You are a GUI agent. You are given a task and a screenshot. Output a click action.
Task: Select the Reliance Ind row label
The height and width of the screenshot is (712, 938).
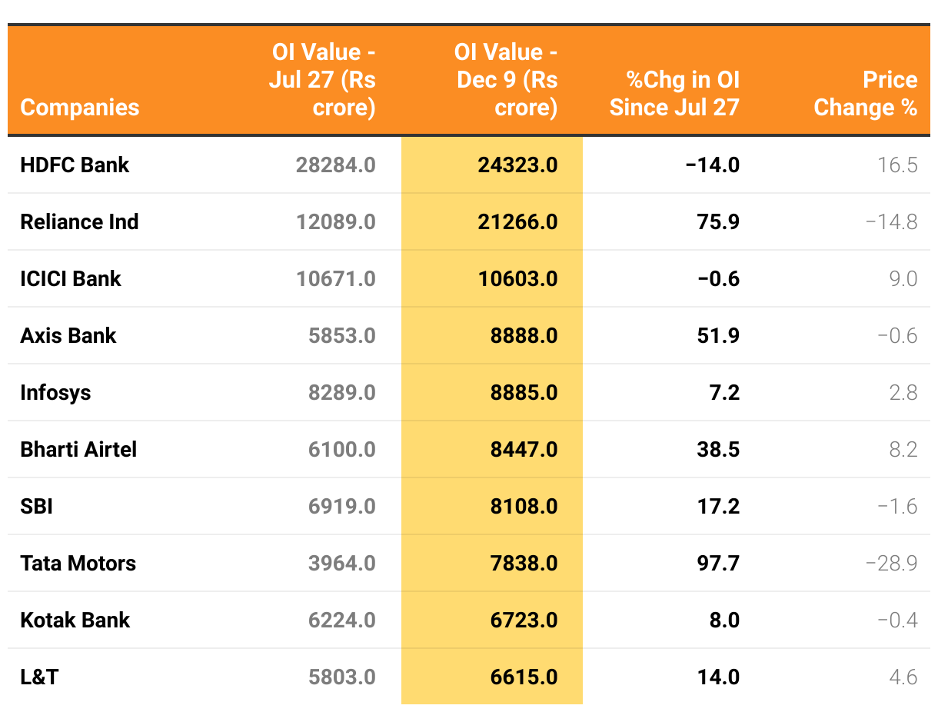coord(79,221)
